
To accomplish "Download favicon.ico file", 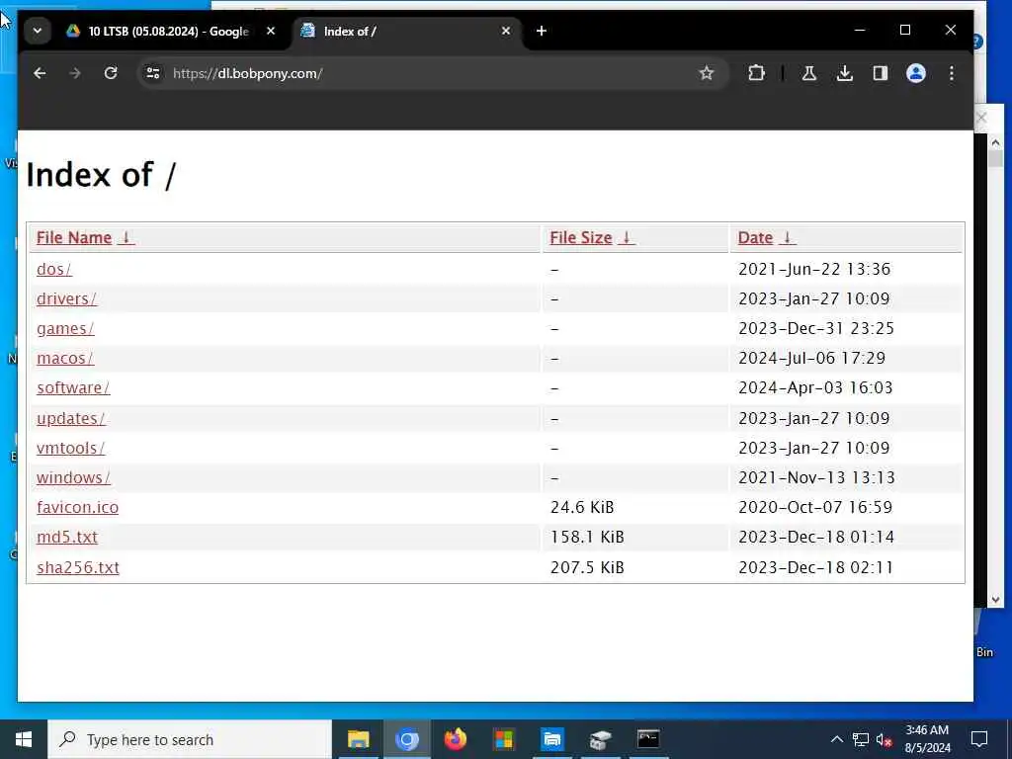I will click(77, 507).
